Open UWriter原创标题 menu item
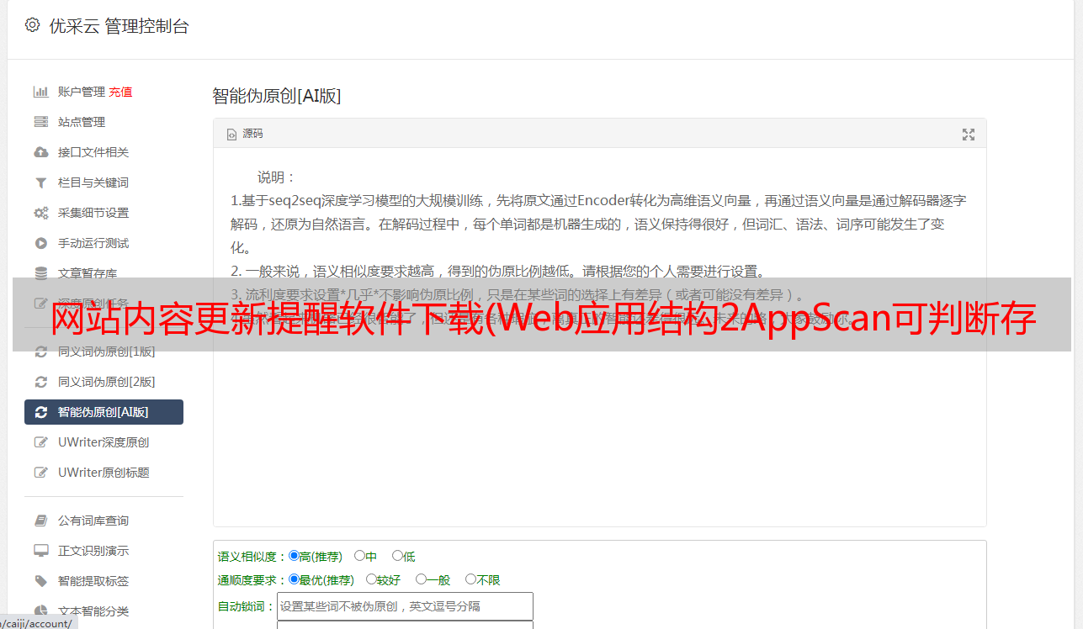Screen dimensions: 1083x629 point(104,473)
